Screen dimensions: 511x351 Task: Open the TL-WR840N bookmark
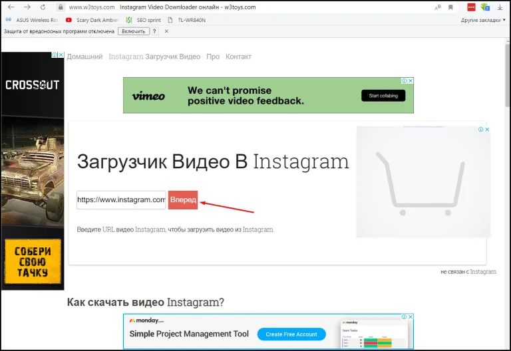point(187,20)
